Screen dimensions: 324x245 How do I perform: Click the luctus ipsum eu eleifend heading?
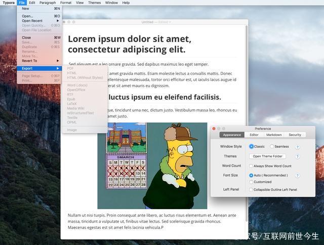165,97
